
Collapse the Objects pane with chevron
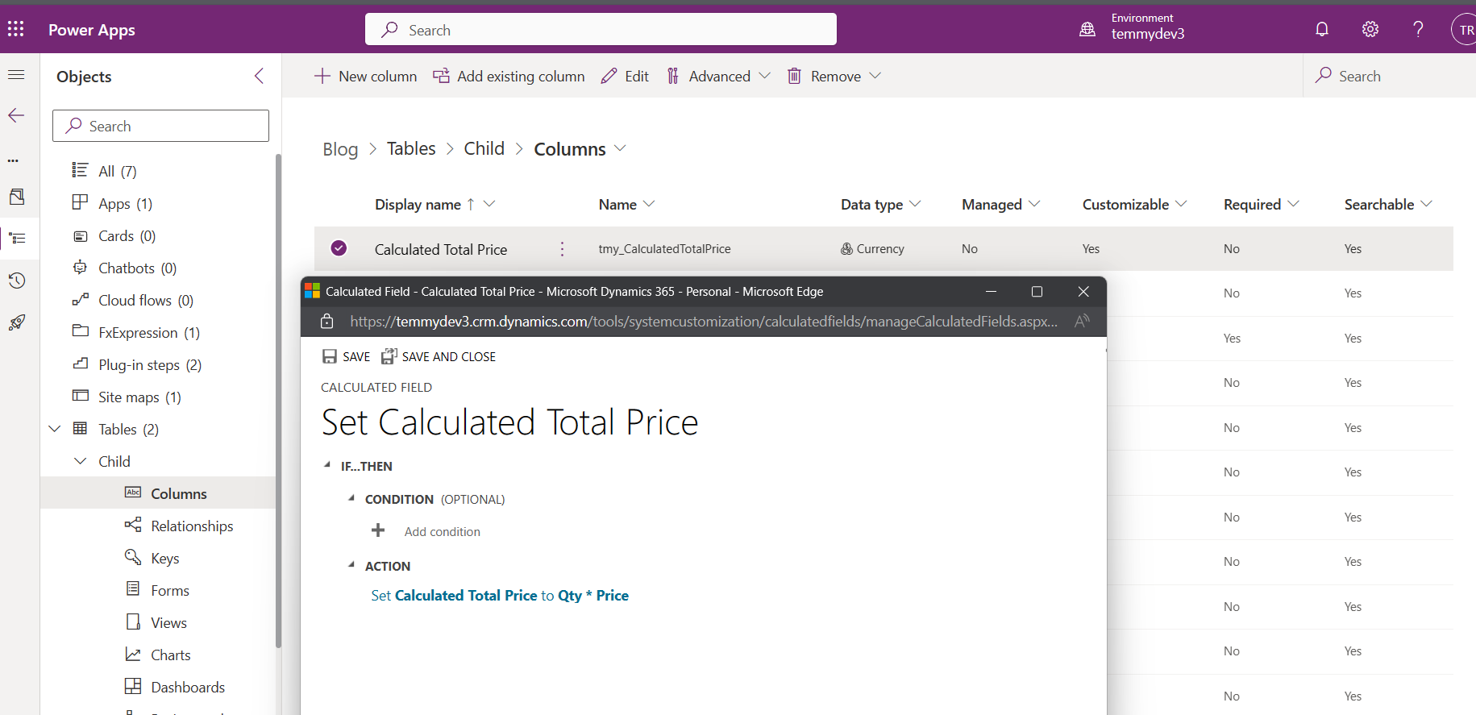[x=259, y=76]
